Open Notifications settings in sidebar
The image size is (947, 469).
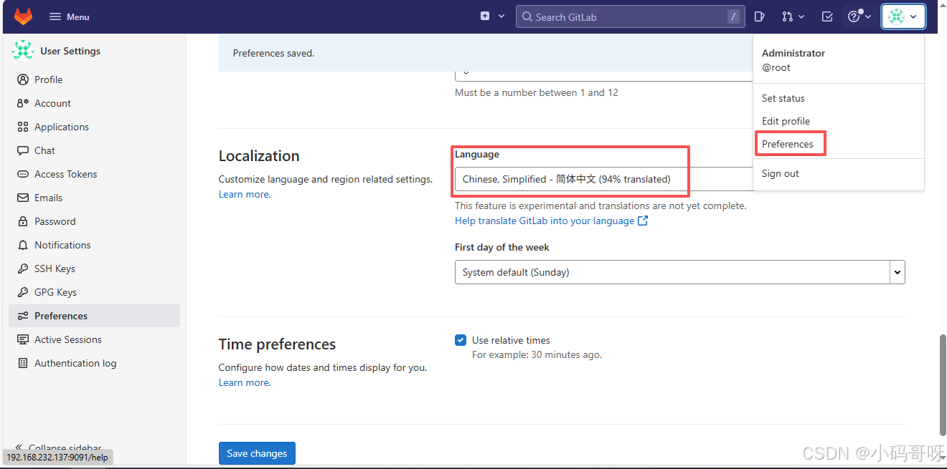coord(94,245)
